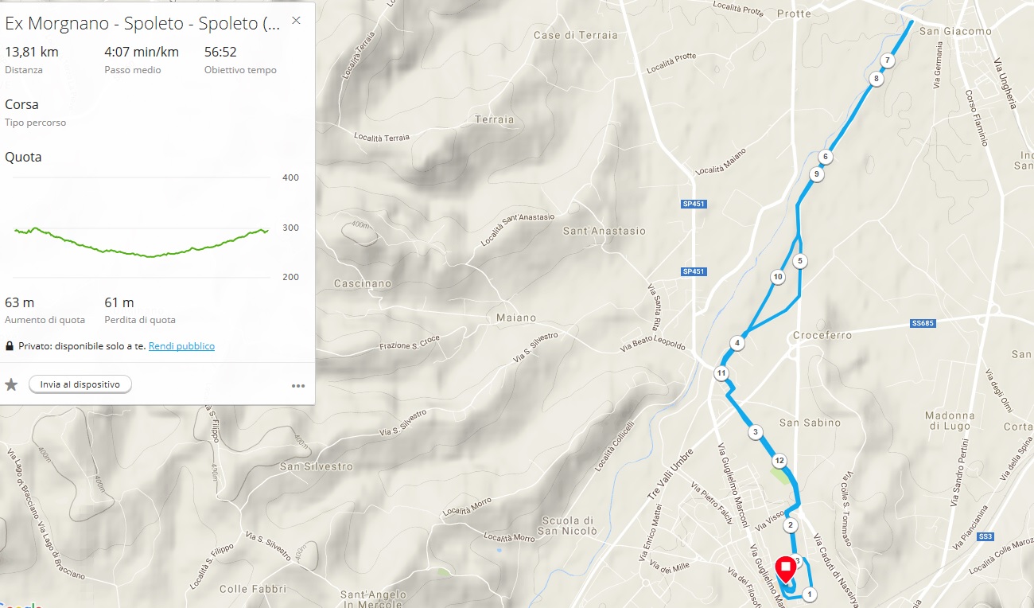Select kilometer marker 5 on the route
This screenshot has height=608, width=1034.
800,260
